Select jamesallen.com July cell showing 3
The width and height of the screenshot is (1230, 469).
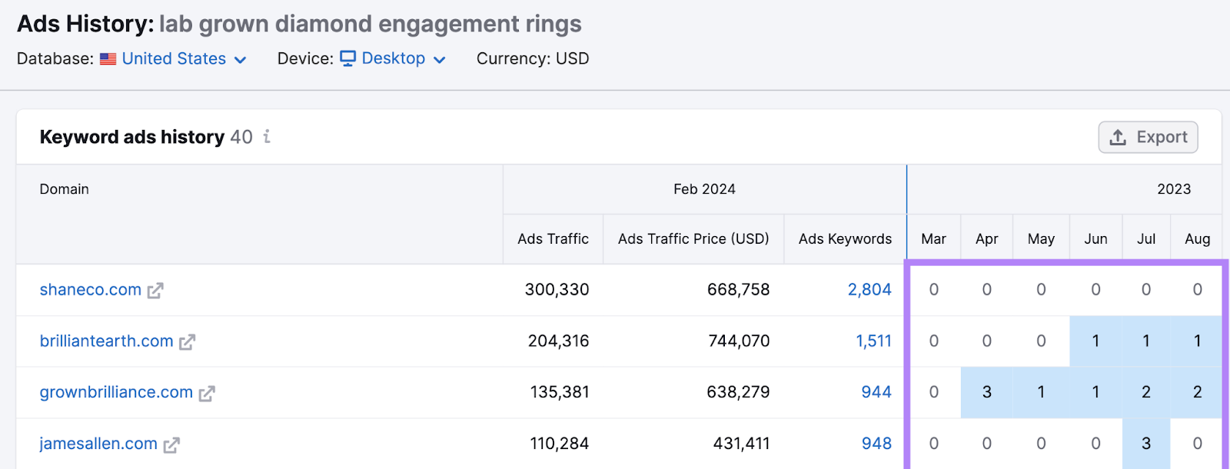click(x=1145, y=444)
